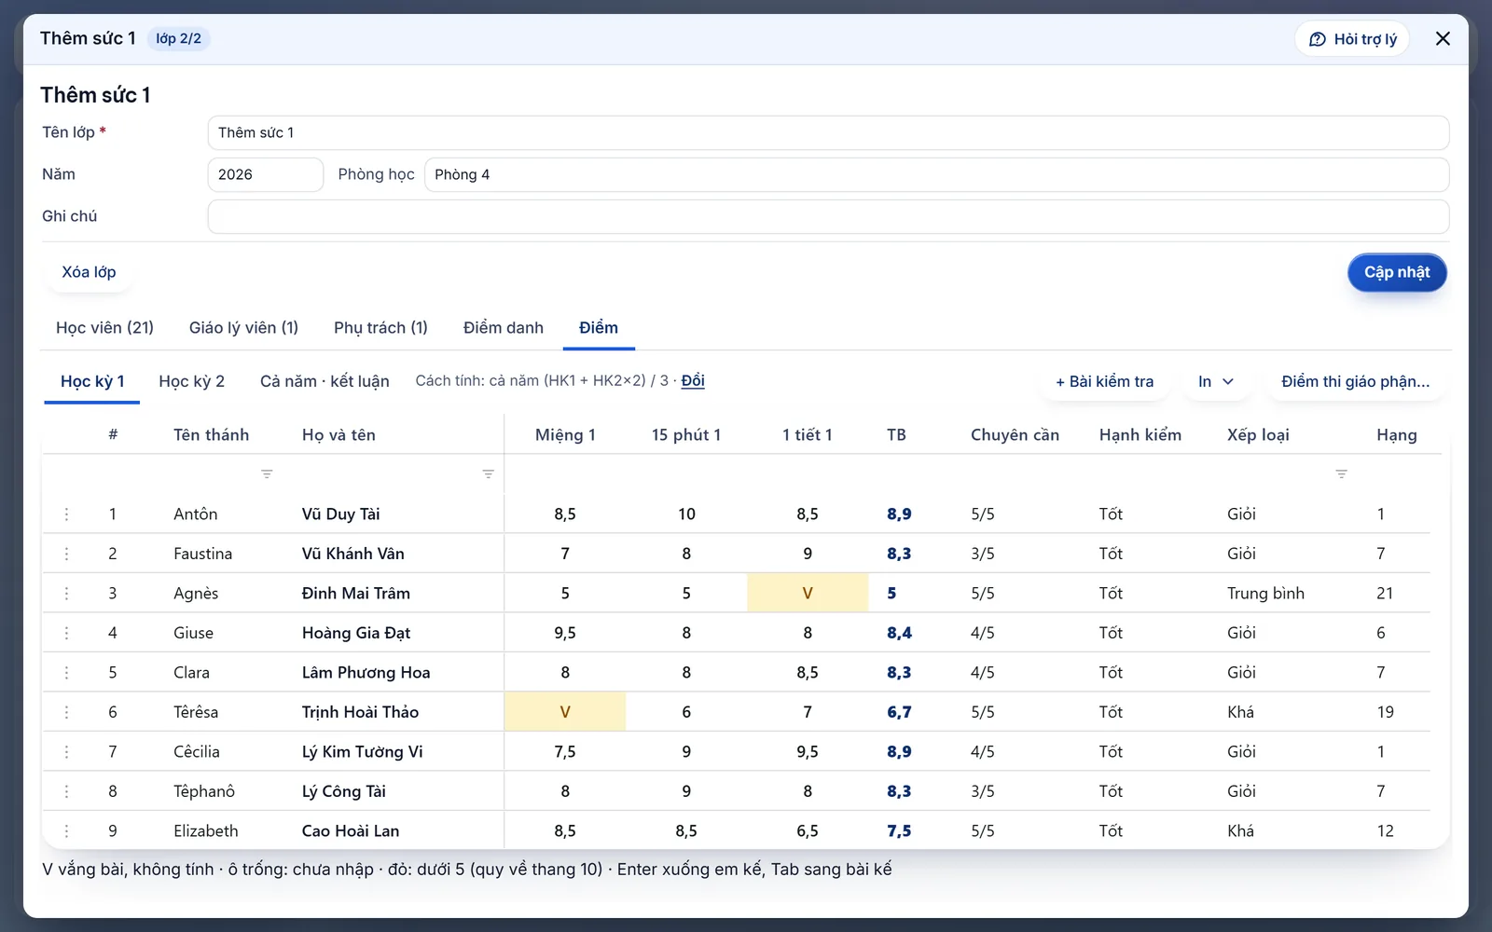Click the Đổi link for calculation method

tap(693, 380)
